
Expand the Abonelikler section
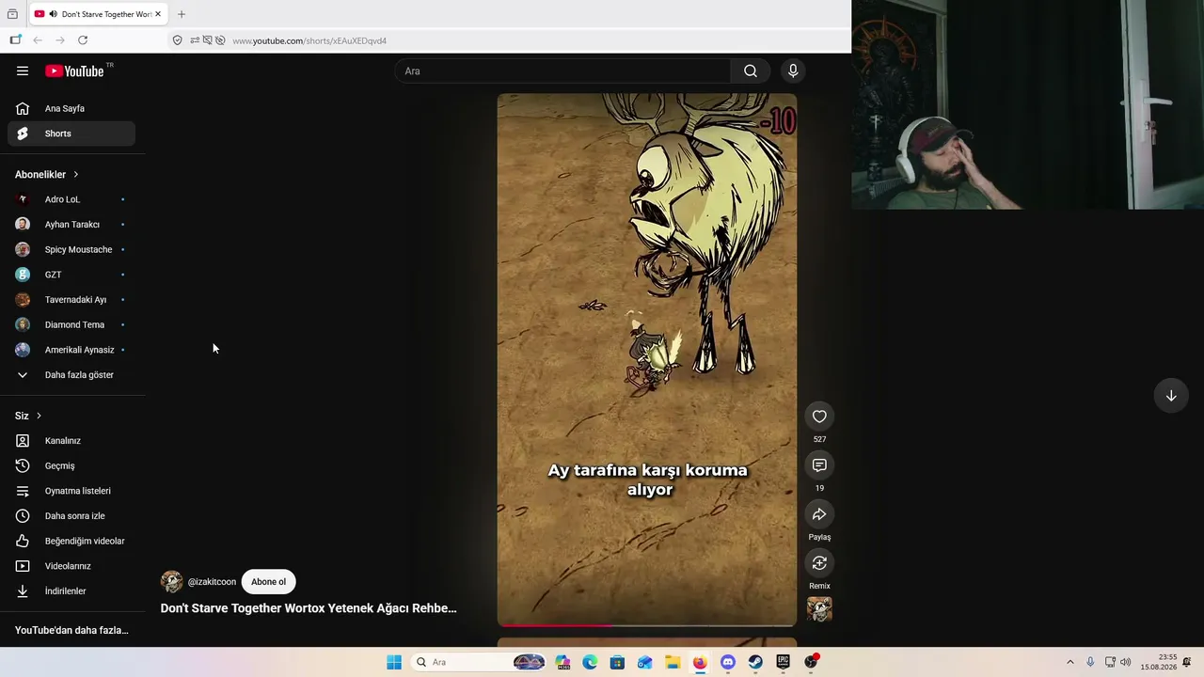tap(47, 174)
